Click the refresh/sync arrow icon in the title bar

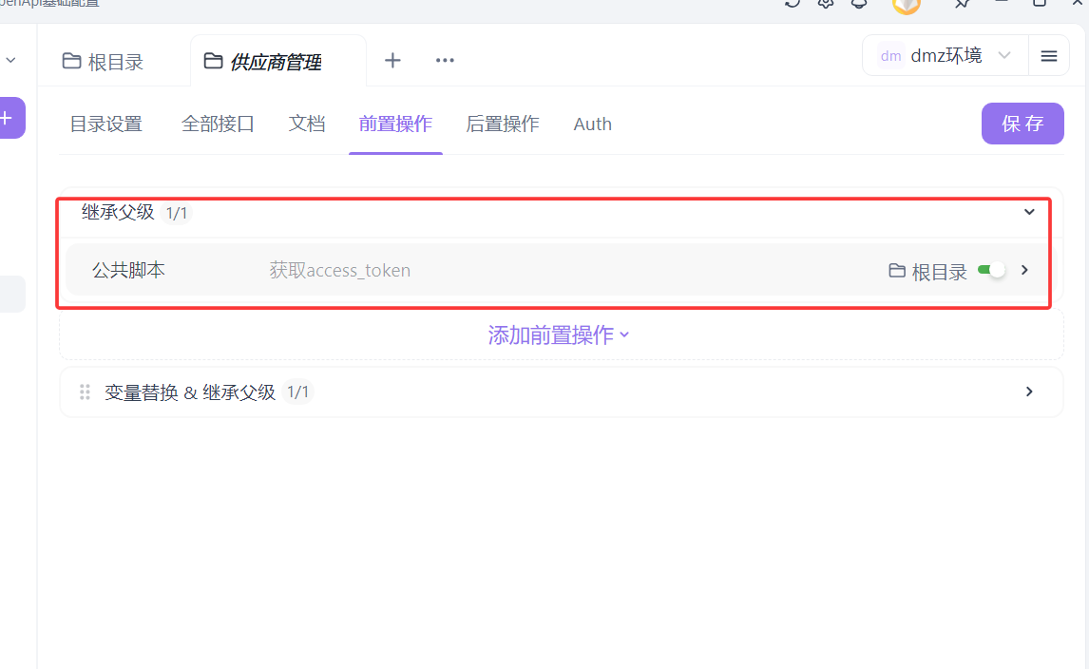(x=792, y=5)
